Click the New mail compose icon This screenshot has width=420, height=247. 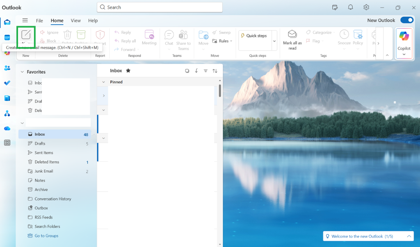point(26,35)
